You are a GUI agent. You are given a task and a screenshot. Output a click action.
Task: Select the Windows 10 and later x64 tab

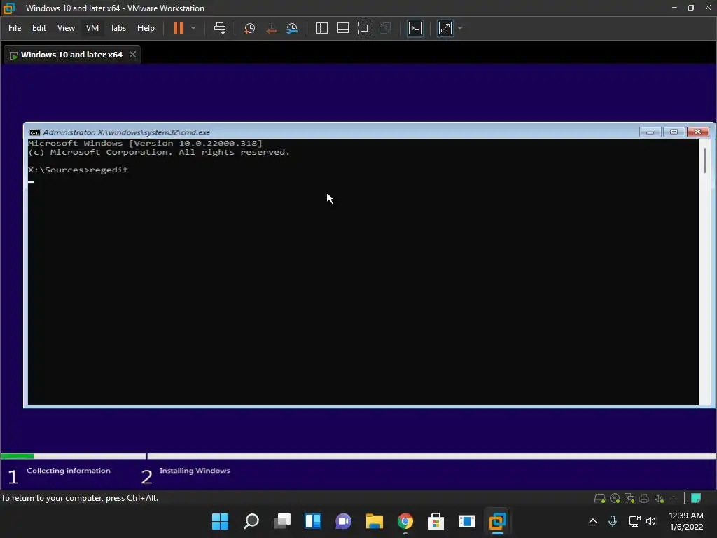(x=71, y=55)
